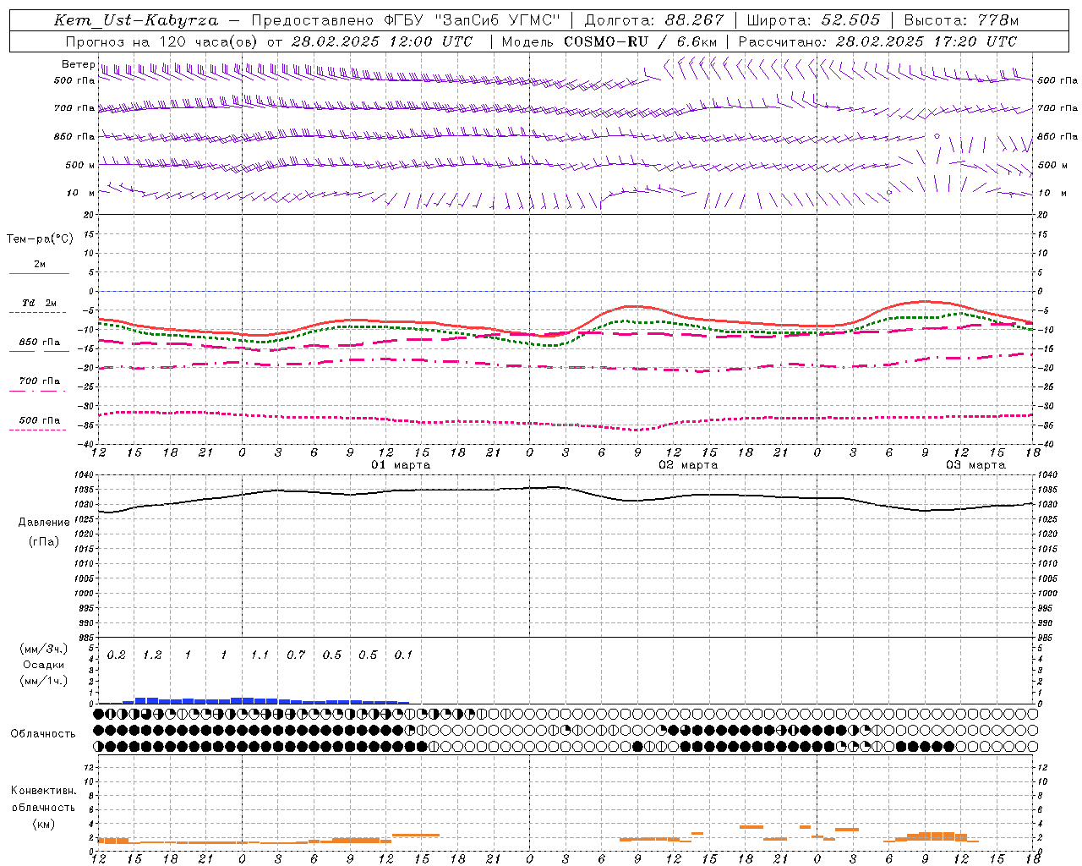Click the (гПа) unit under Давление

tap(44, 541)
